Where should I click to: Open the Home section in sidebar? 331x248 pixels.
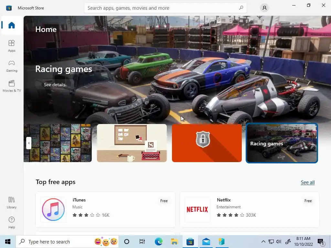pyautogui.click(x=12, y=25)
